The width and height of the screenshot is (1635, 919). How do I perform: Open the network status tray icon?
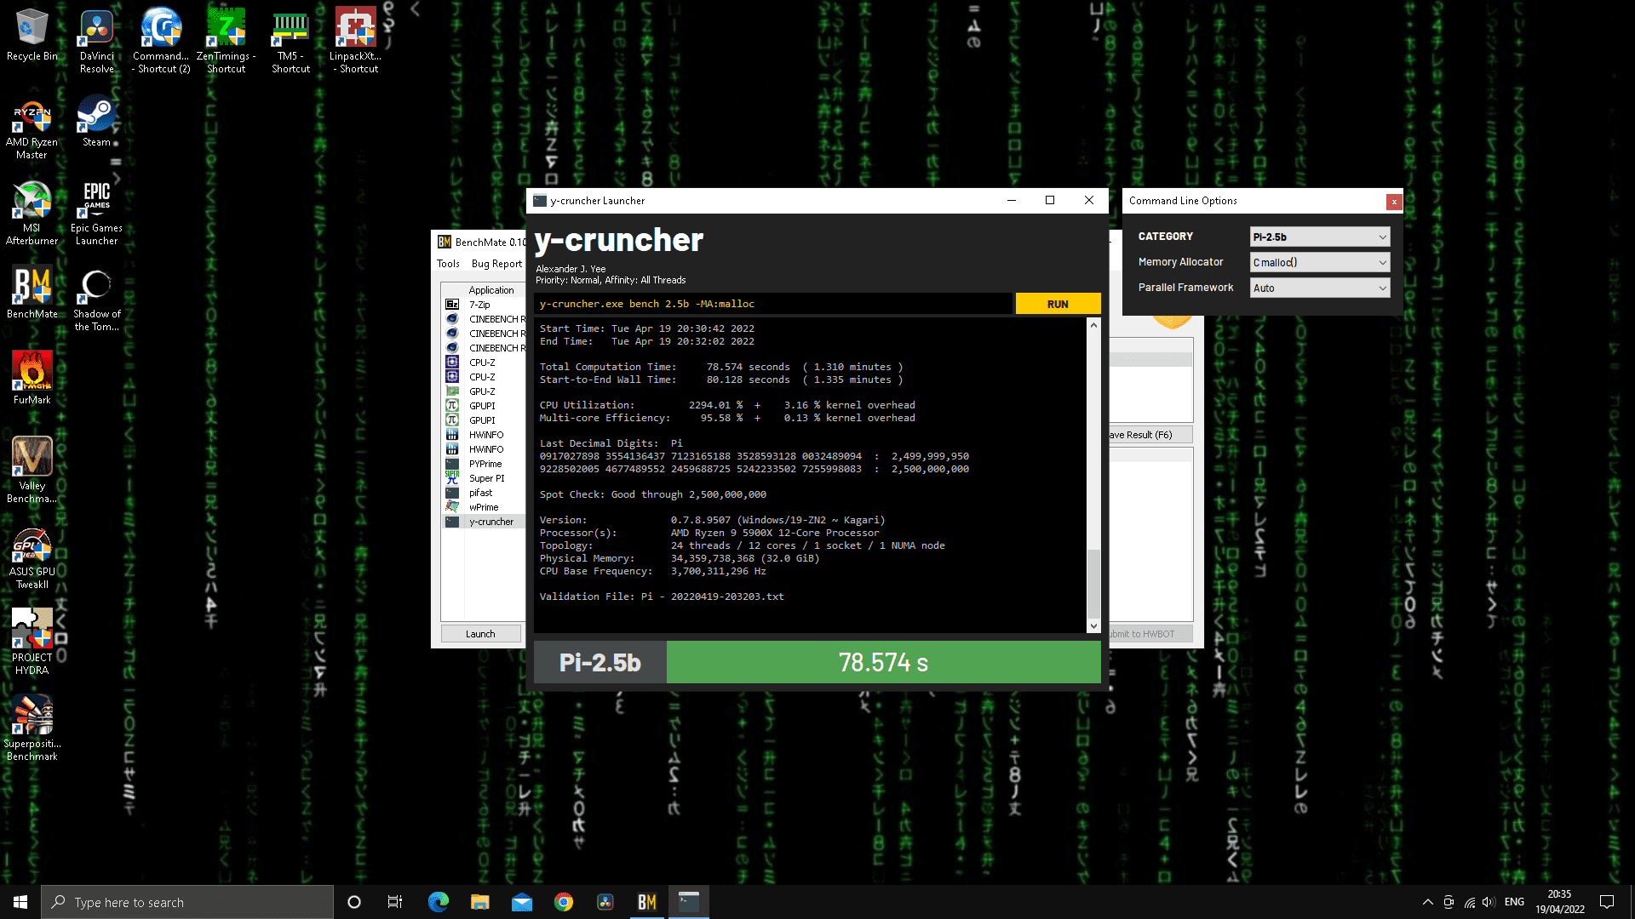[x=1469, y=902]
